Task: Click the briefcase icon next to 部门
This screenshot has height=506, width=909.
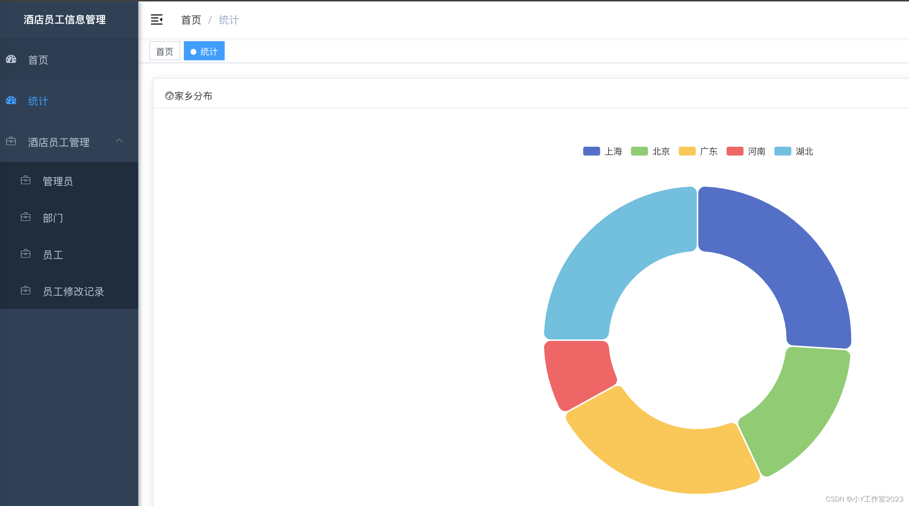Action: click(26, 217)
